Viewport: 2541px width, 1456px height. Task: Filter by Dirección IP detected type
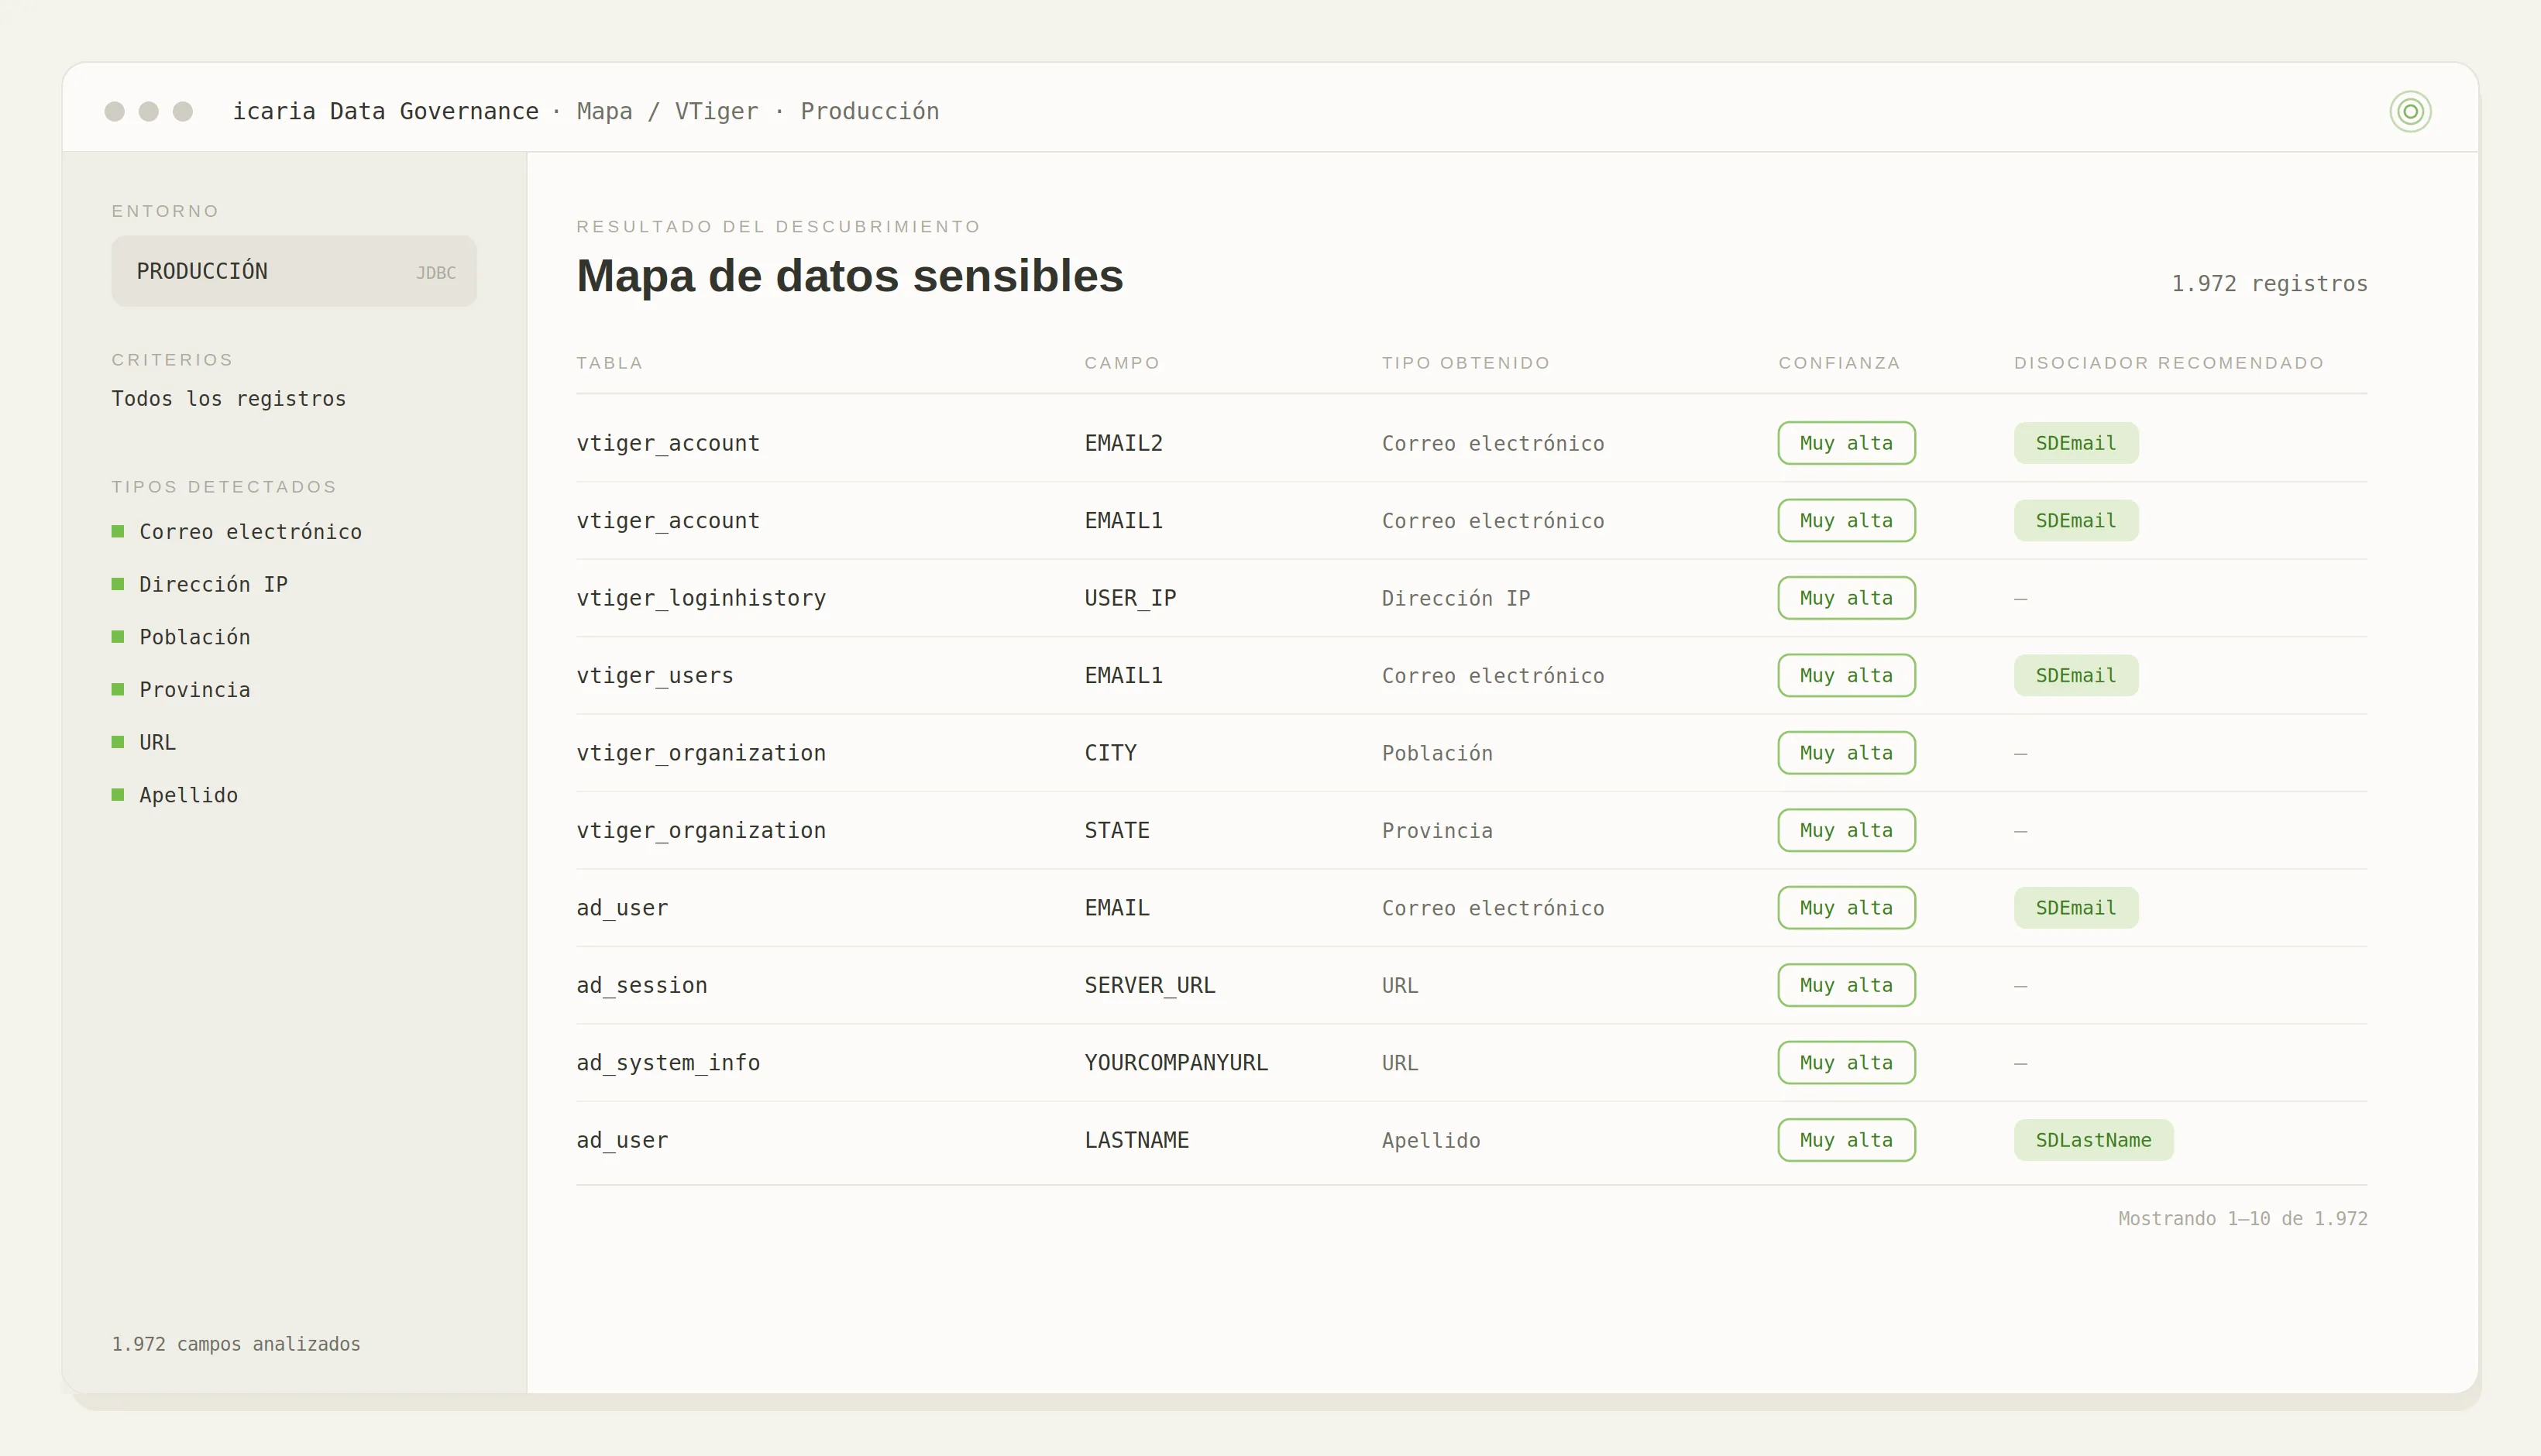200,584
